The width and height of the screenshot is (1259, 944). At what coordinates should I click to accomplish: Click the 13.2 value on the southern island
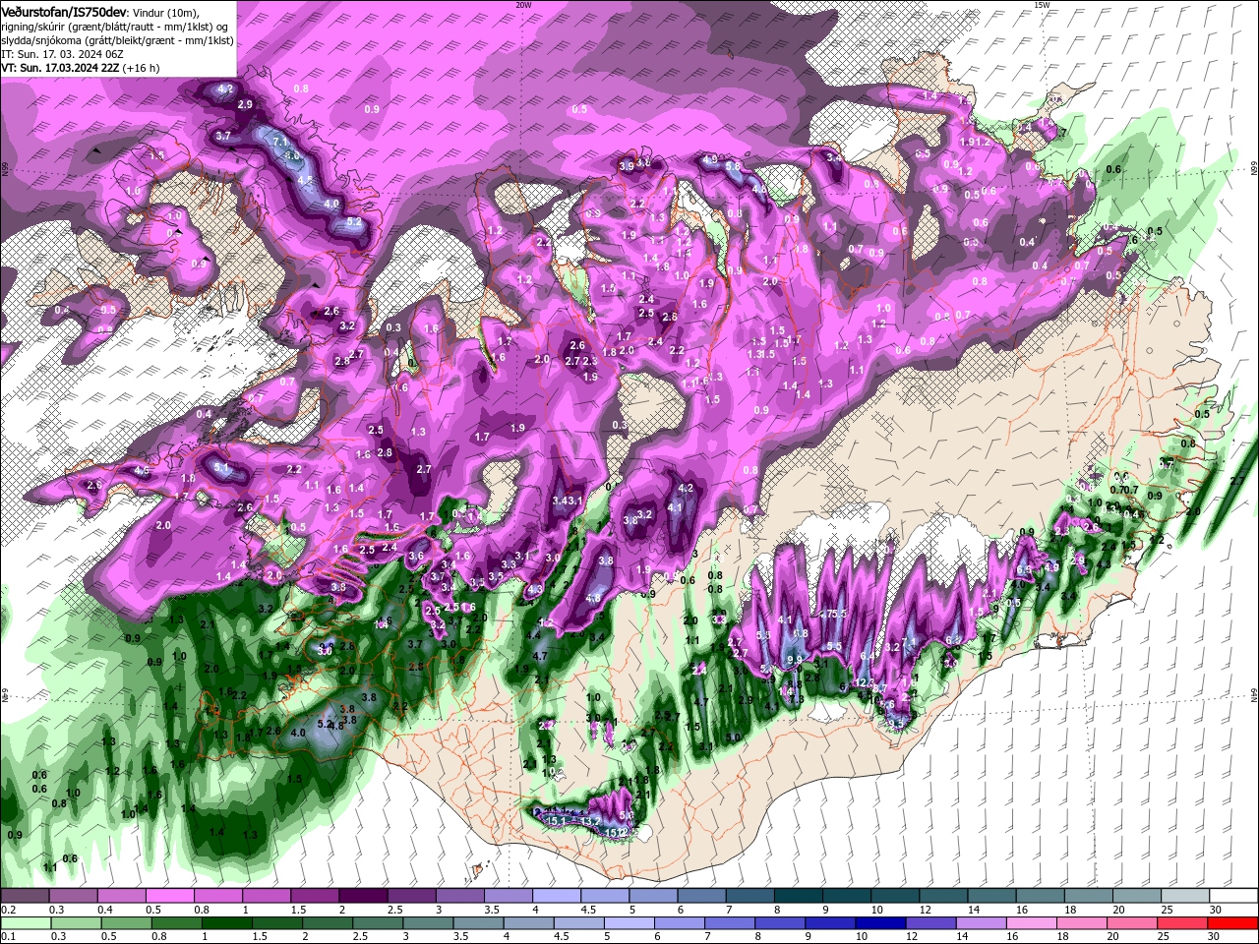[591, 821]
